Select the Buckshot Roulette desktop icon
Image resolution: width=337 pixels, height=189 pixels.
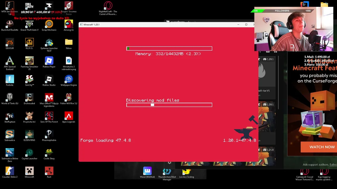10,25
